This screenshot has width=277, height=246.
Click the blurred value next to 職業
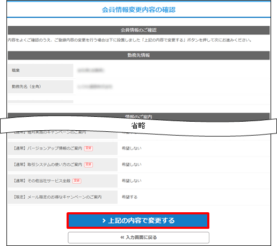(91, 70)
